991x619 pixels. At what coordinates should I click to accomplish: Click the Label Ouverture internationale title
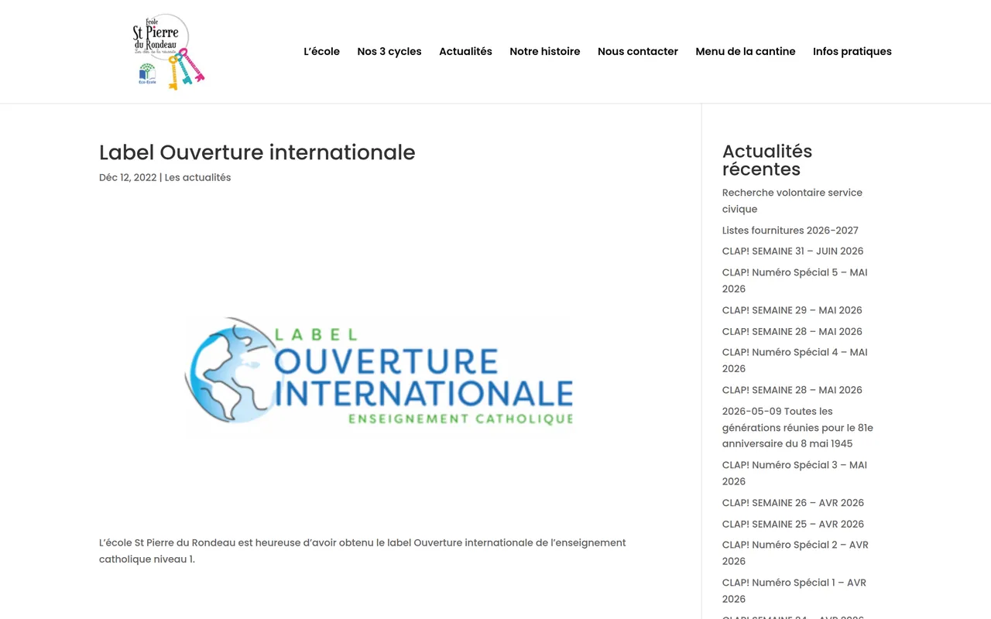[x=257, y=152]
